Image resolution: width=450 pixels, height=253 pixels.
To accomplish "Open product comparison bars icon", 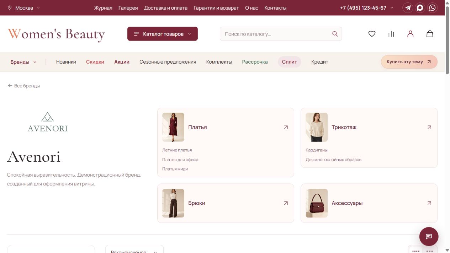I will tap(391, 34).
